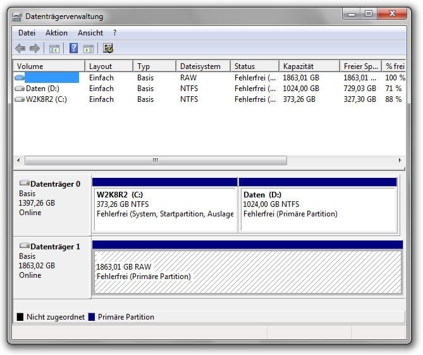The height and width of the screenshot is (355, 423).
Task: Open the Aktion menu
Action: click(x=56, y=33)
